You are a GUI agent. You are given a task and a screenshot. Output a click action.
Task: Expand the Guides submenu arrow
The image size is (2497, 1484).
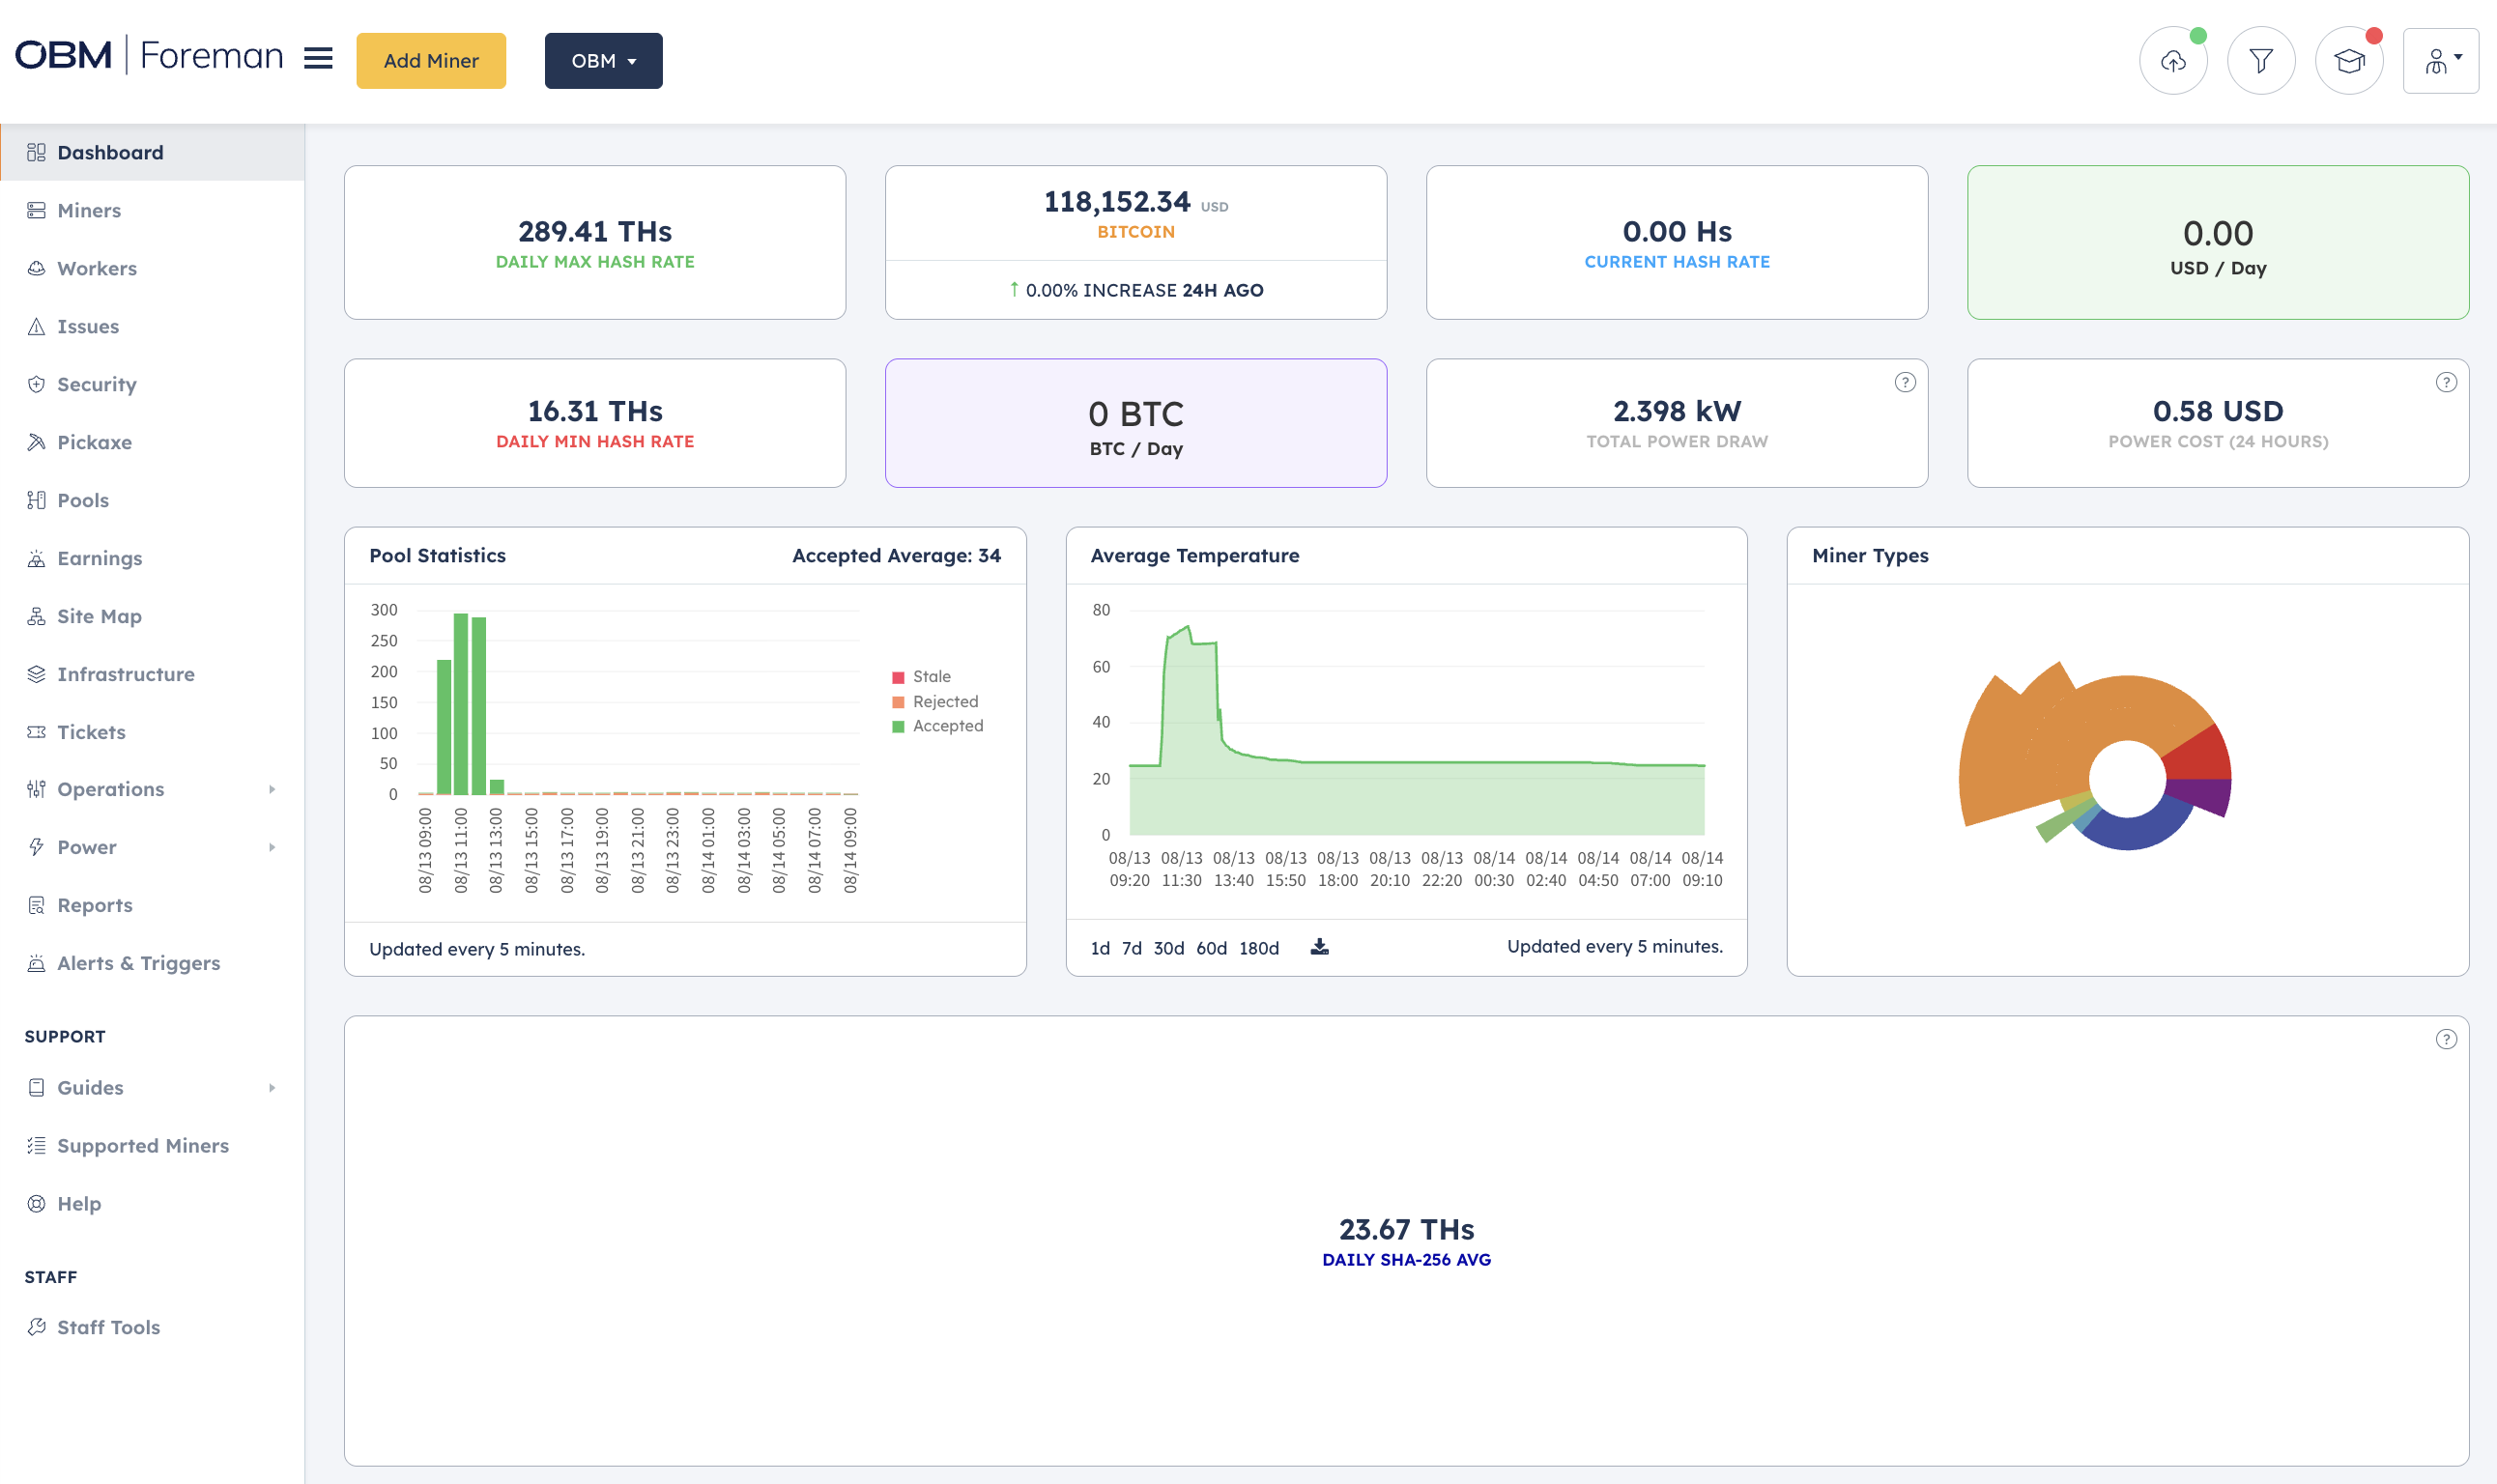(272, 1087)
